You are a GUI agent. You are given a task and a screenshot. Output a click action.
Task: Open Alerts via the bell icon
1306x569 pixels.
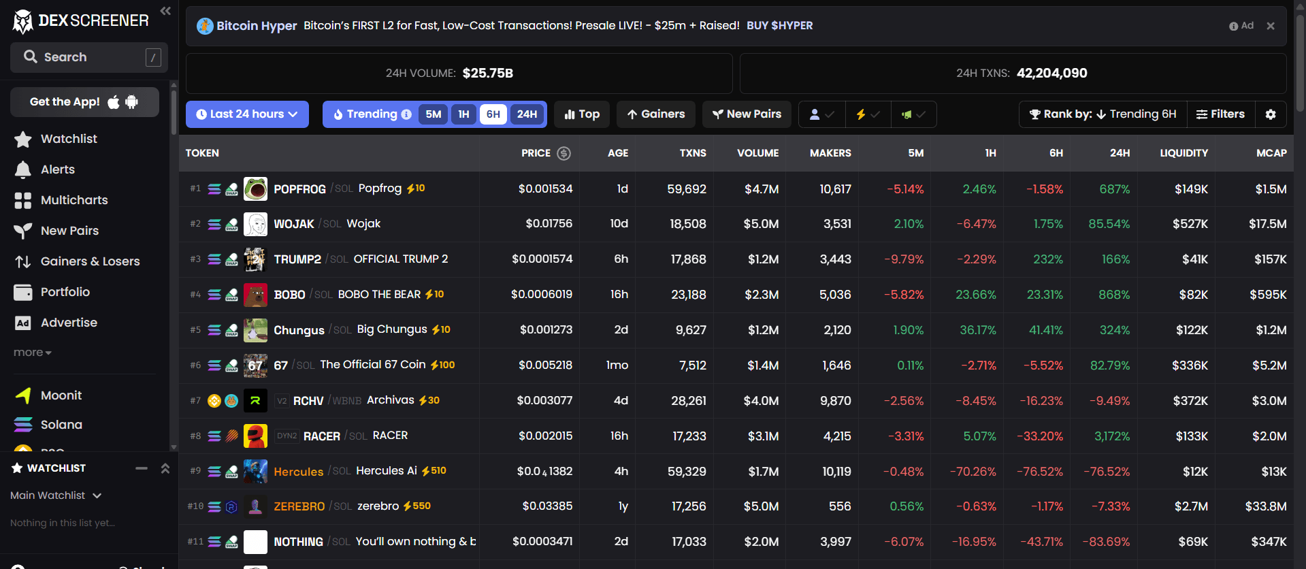click(23, 169)
